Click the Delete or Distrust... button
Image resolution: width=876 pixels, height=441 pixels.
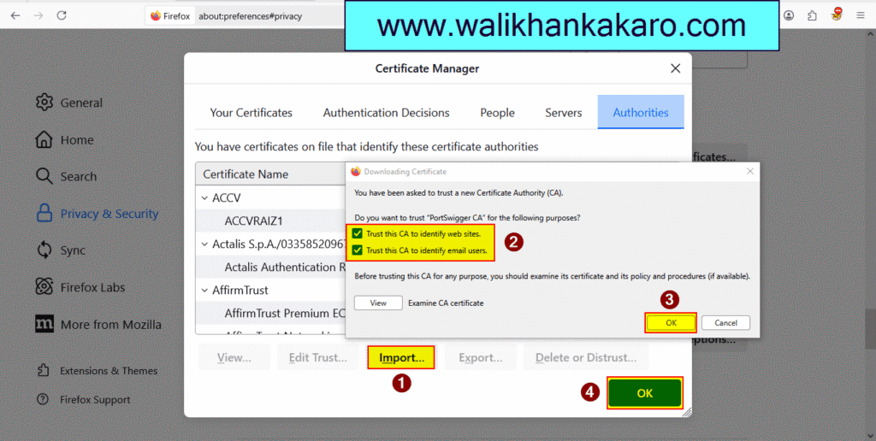coord(586,357)
